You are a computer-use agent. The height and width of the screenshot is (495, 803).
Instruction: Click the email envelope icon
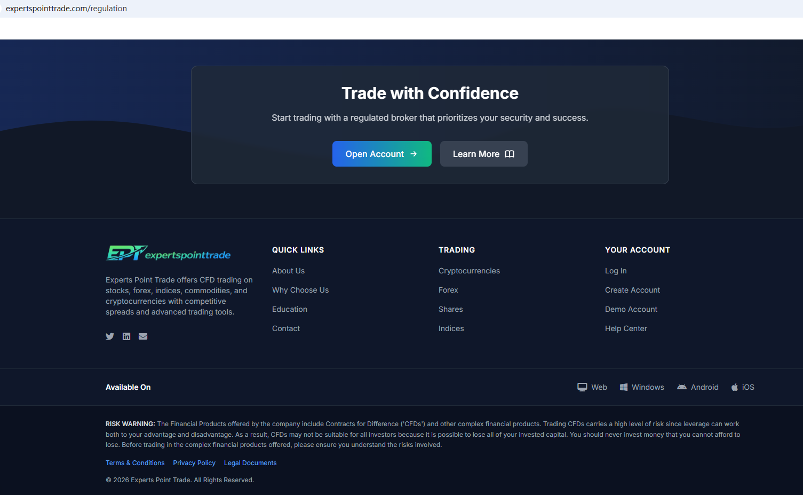click(143, 336)
